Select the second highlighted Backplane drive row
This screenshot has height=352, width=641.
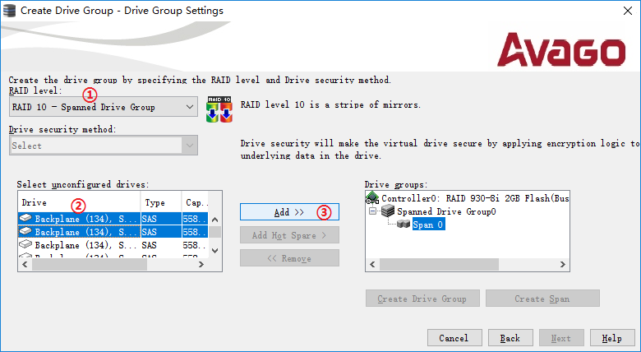(x=80, y=233)
